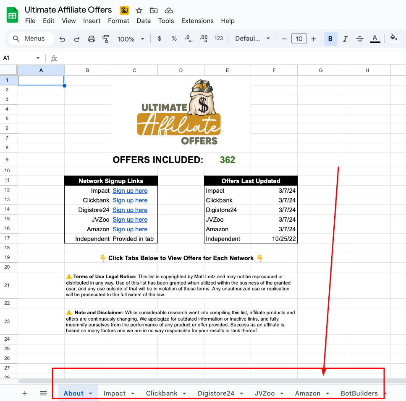Click the select-all corner box

click(8, 70)
